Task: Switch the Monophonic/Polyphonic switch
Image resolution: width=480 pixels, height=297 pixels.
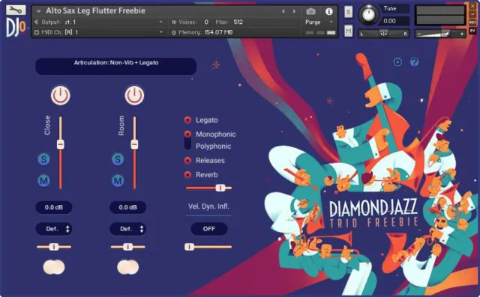Action: tap(187, 140)
